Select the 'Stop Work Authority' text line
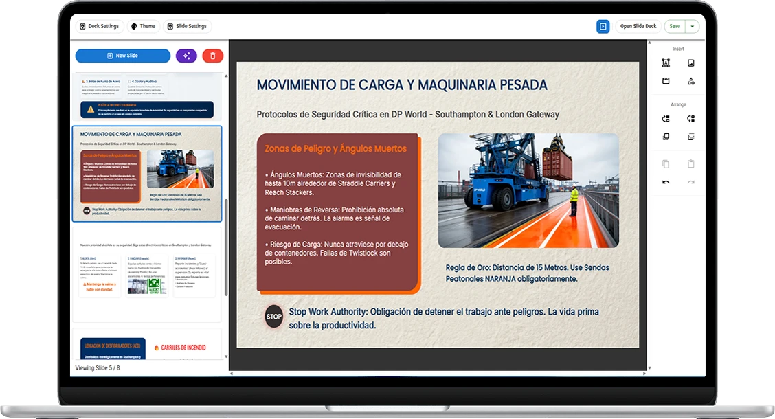775x419 pixels. (x=444, y=319)
